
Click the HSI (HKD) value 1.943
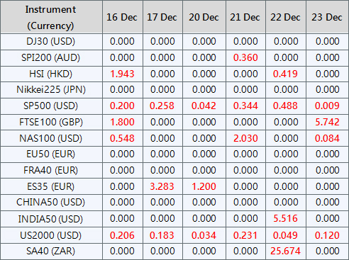[x=122, y=74]
